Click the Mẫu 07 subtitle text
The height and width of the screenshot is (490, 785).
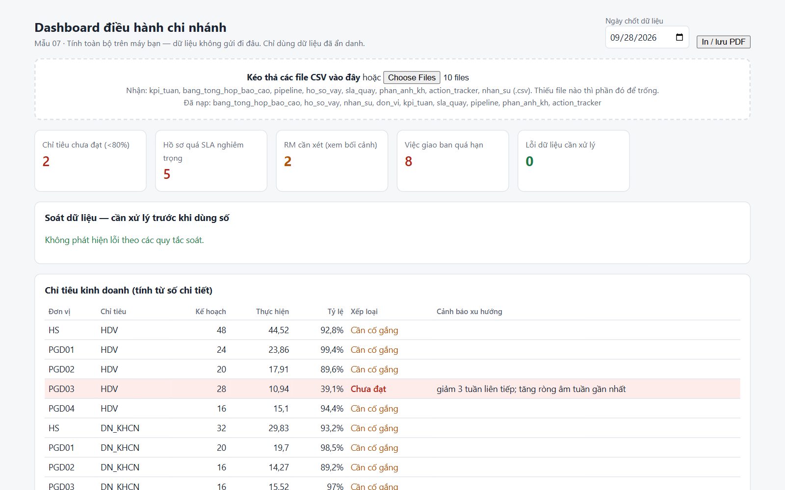pyautogui.click(x=200, y=44)
